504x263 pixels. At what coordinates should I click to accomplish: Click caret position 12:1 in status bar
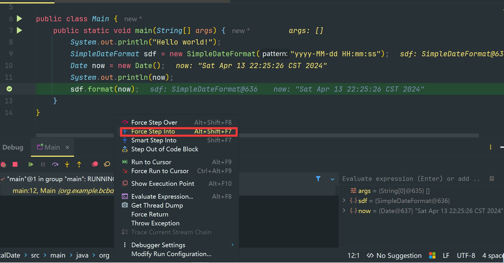click(353, 255)
